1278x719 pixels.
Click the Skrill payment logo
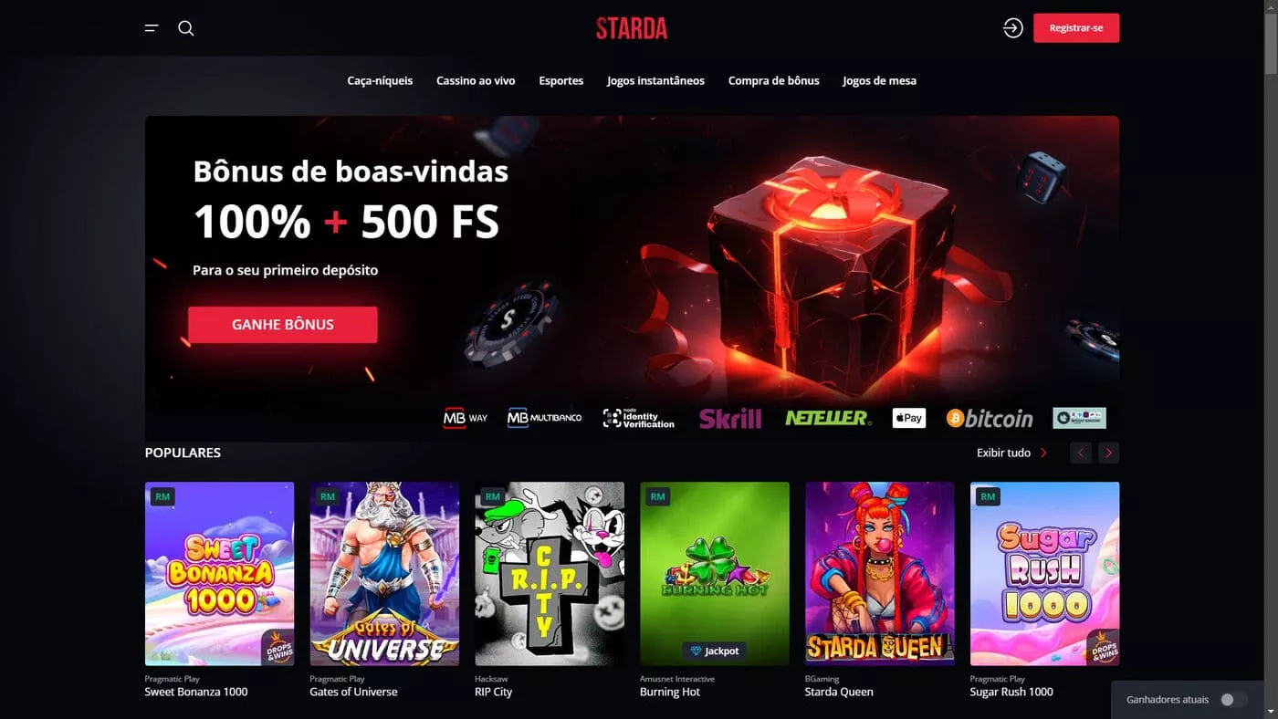tap(730, 418)
